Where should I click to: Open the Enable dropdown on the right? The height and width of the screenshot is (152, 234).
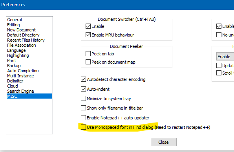coord(225,57)
